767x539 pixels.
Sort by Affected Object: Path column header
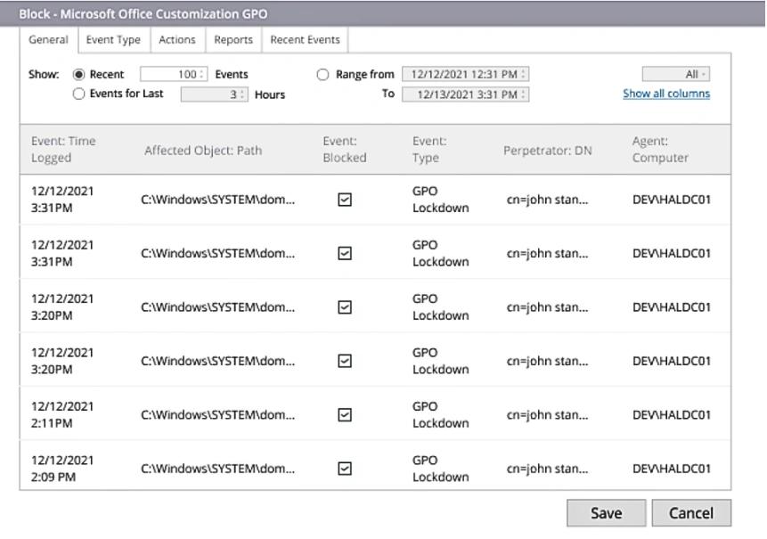coord(203,151)
